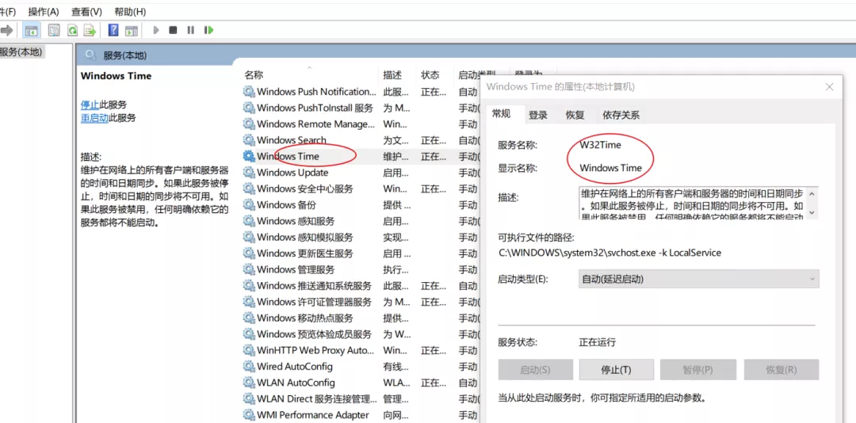856x423 pixels.
Task: Click the Stop Service square icon
Action: [x=173, y=30]
